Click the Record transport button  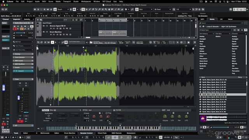pos(128,137)
